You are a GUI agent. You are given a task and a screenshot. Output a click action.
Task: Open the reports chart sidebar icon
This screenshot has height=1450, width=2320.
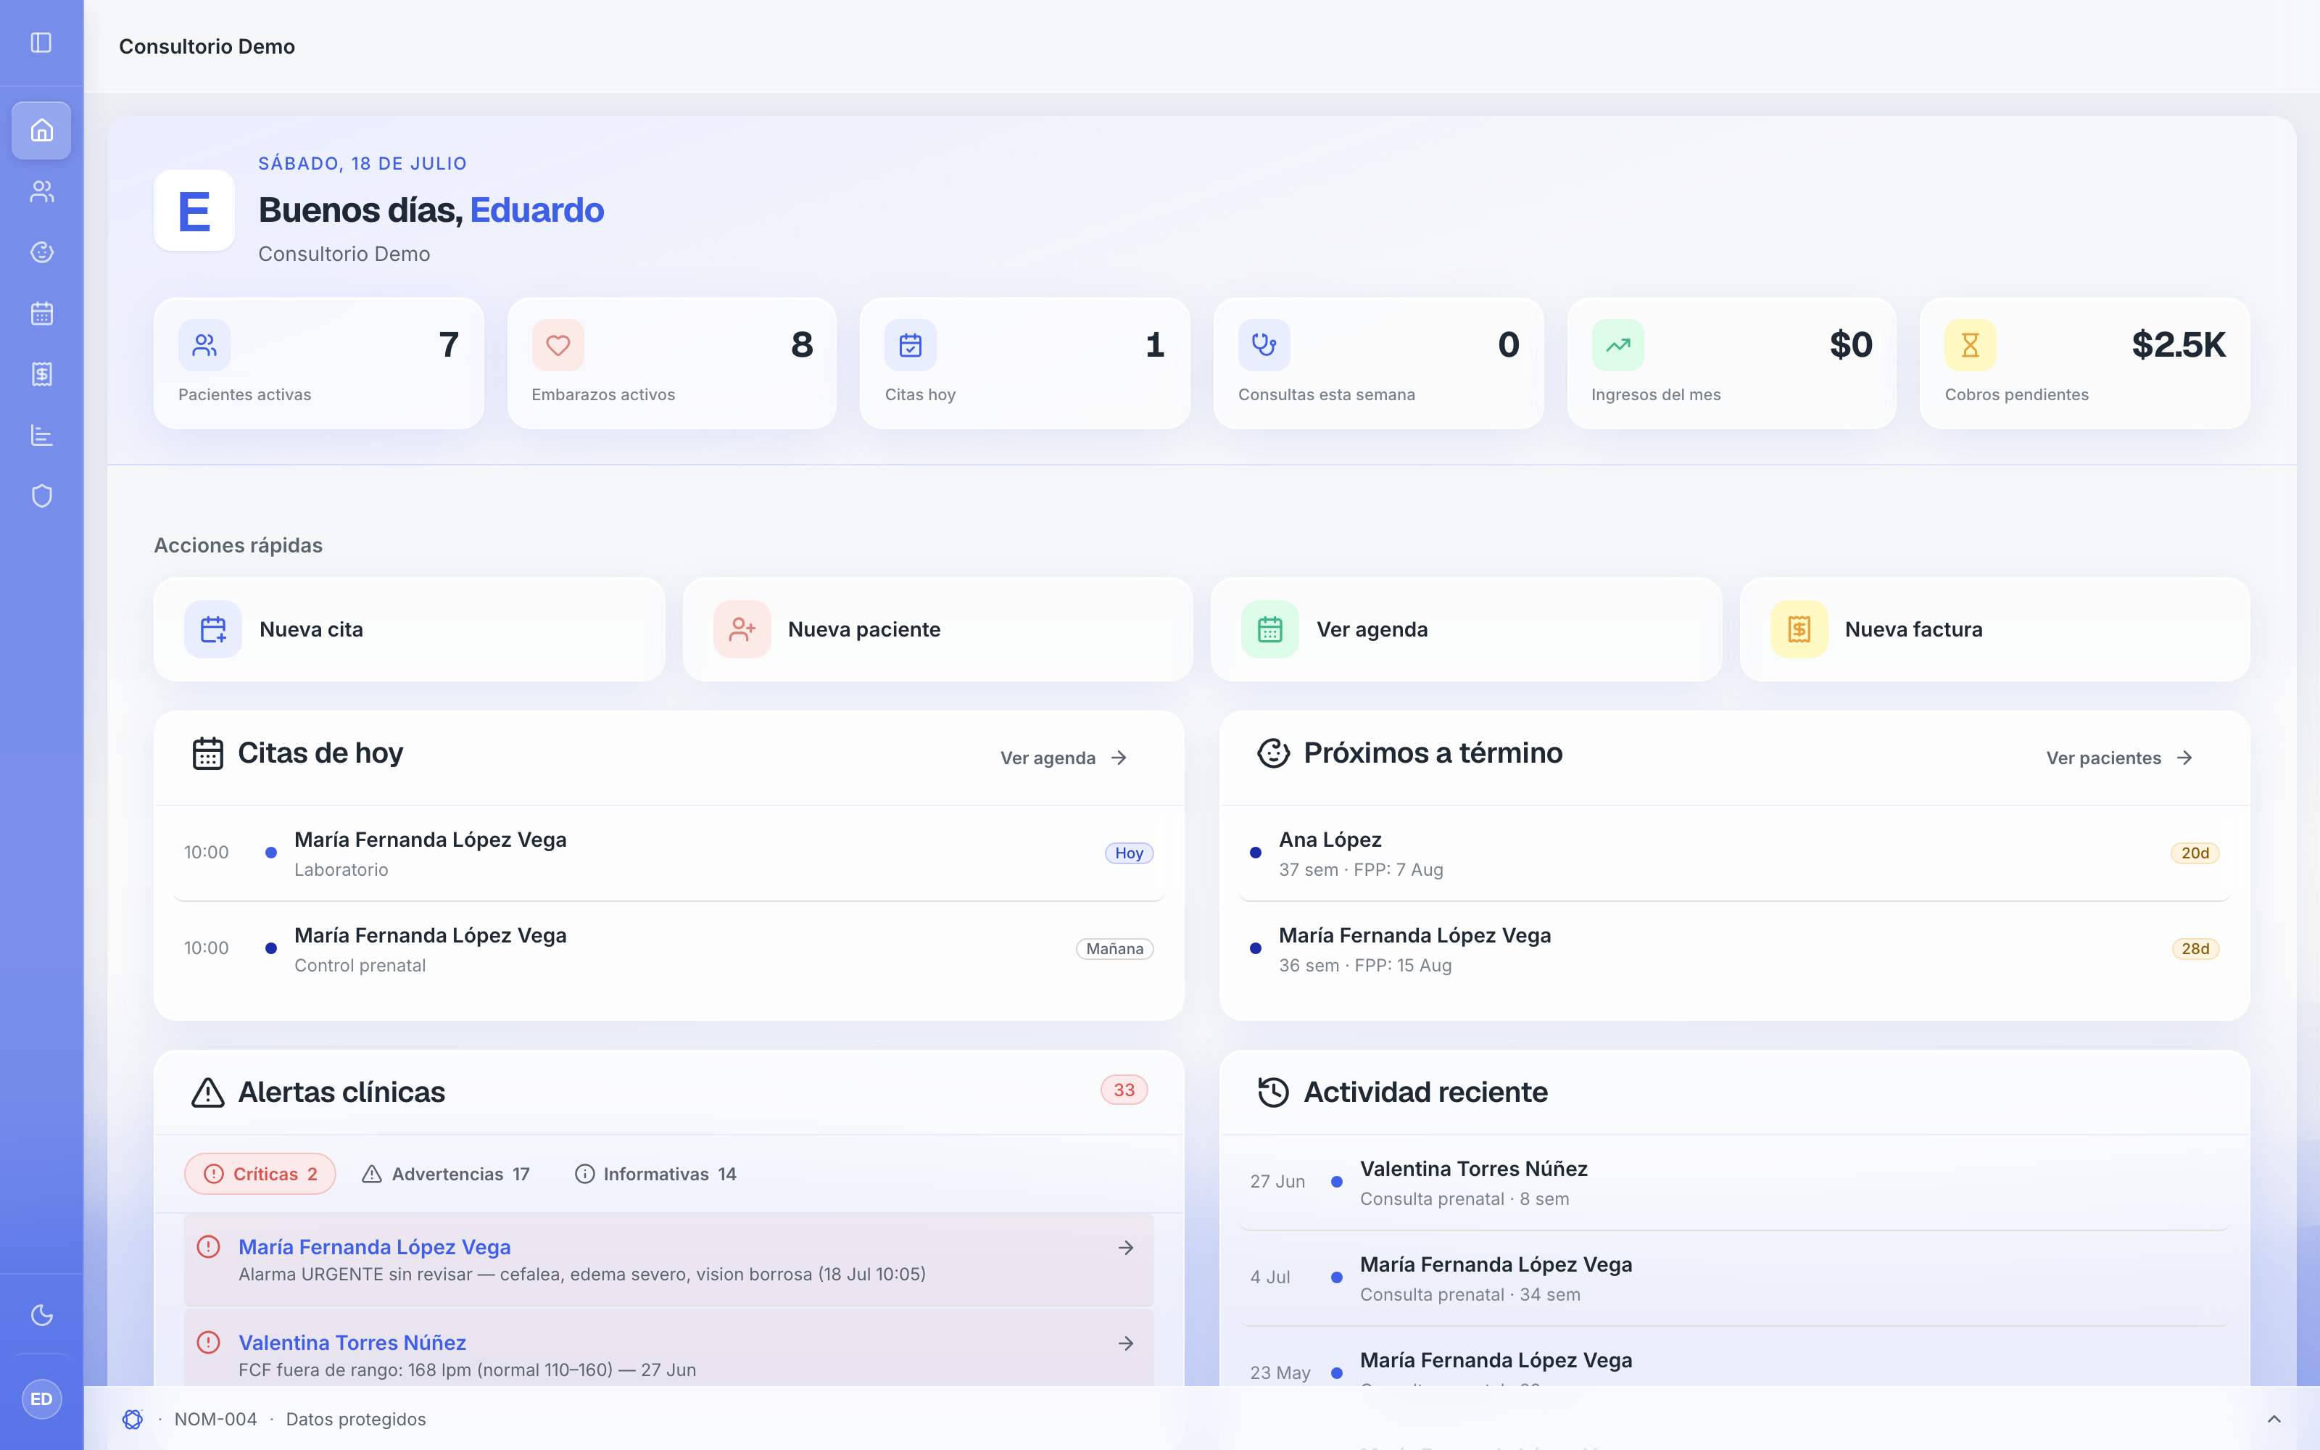pyautogui.click(x=41, y=436)
